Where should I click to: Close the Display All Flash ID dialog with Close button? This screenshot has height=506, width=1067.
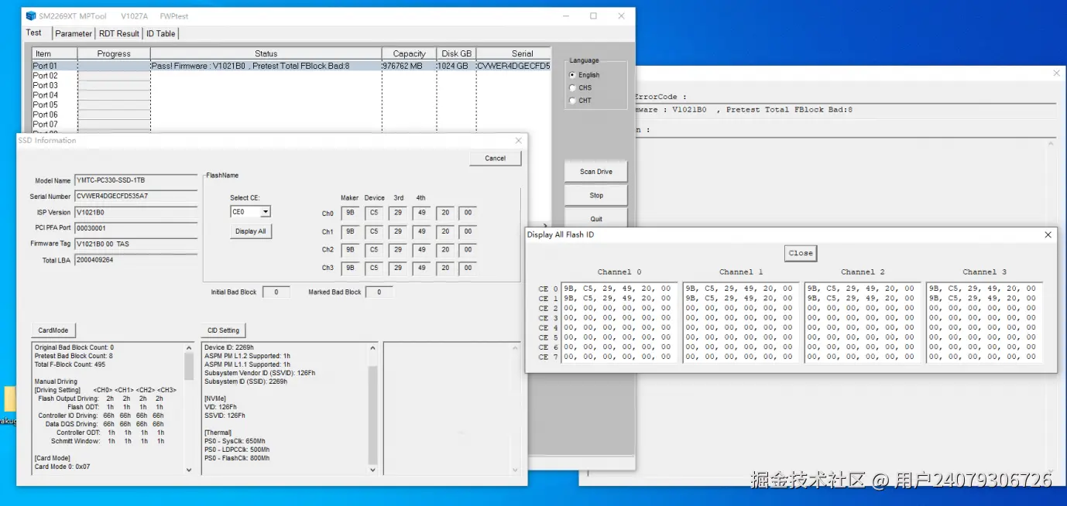coord(801,253)
